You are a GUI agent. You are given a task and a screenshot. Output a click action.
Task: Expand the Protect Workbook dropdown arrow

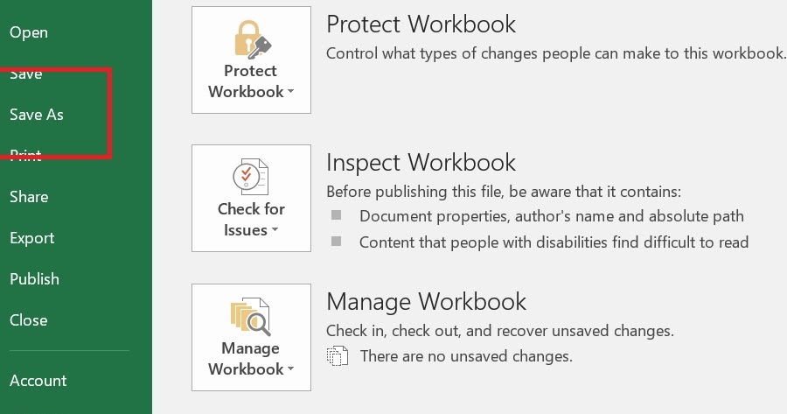click(x=290, y=92)
